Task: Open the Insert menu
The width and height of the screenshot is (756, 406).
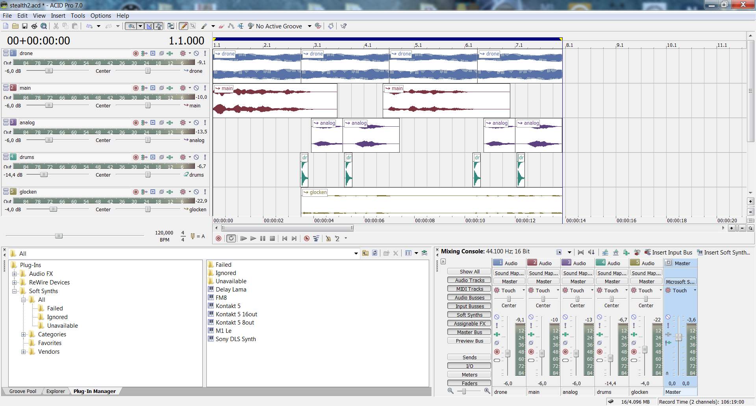Action: pos(58,16)
